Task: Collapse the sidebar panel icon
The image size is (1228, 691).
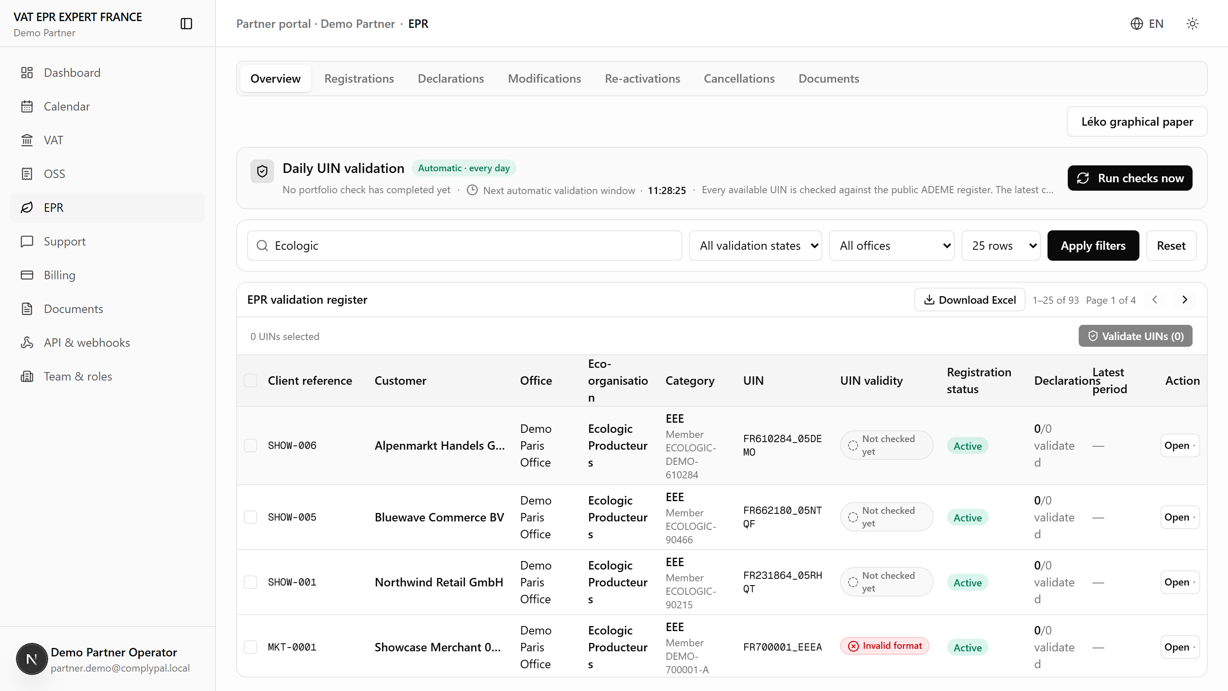Action: pos(186,23)
